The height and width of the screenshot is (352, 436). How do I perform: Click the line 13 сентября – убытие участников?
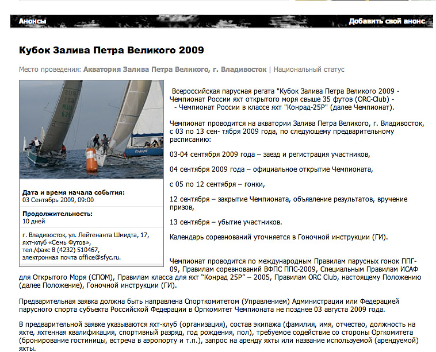pos(226,222)
